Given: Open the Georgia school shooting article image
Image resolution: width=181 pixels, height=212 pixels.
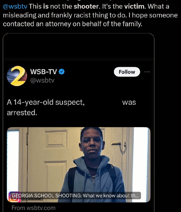Looking at the screenshot, I should tap(79, 165).
